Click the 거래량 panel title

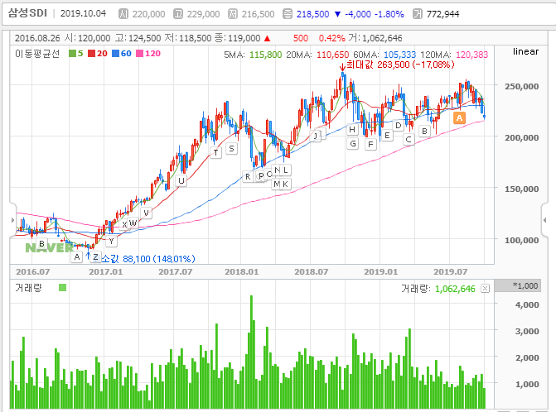point(28,287)
